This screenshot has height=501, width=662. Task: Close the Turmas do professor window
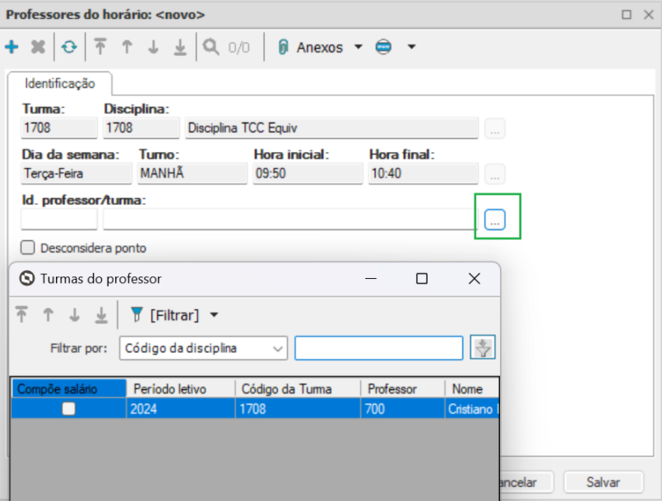tap(475, 279)
